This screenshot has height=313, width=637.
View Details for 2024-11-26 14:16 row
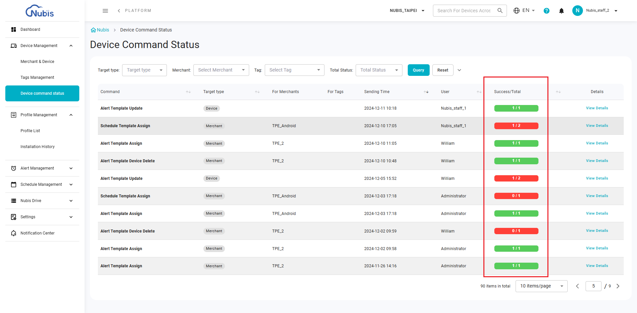(x=597, y=266)
